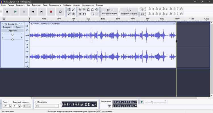Click Trim audio outside selection icon

(80, 14)
